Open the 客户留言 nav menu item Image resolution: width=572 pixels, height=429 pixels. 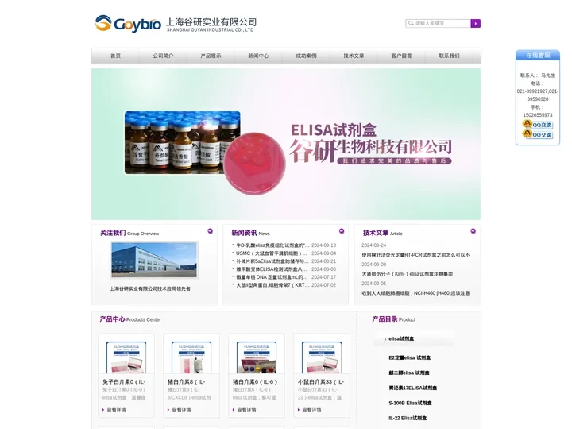pos(401,56)
